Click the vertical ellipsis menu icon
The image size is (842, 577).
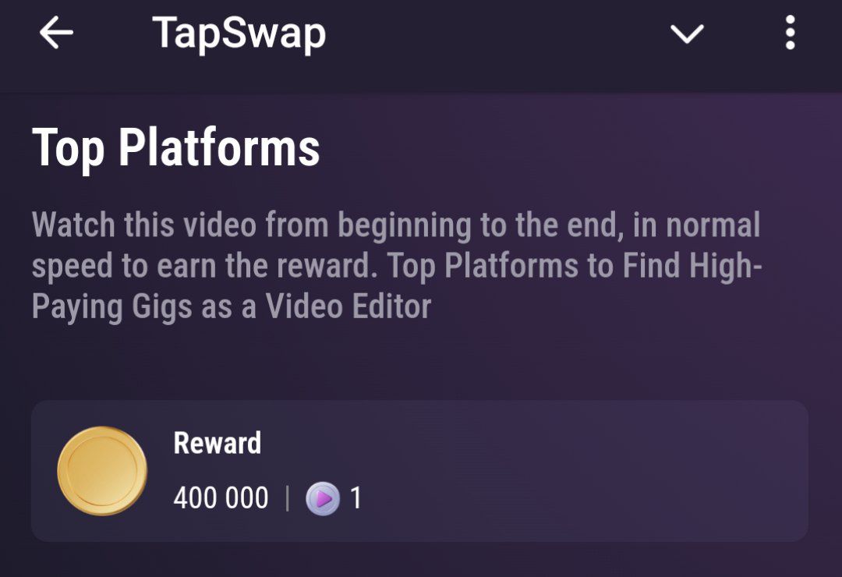click(x=790, y=34)
